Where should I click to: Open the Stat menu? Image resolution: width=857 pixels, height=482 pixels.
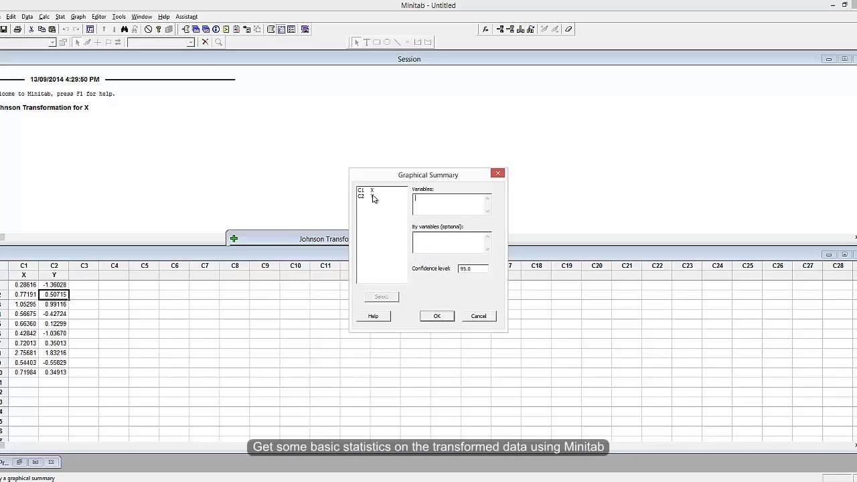(x=60, y=17)
